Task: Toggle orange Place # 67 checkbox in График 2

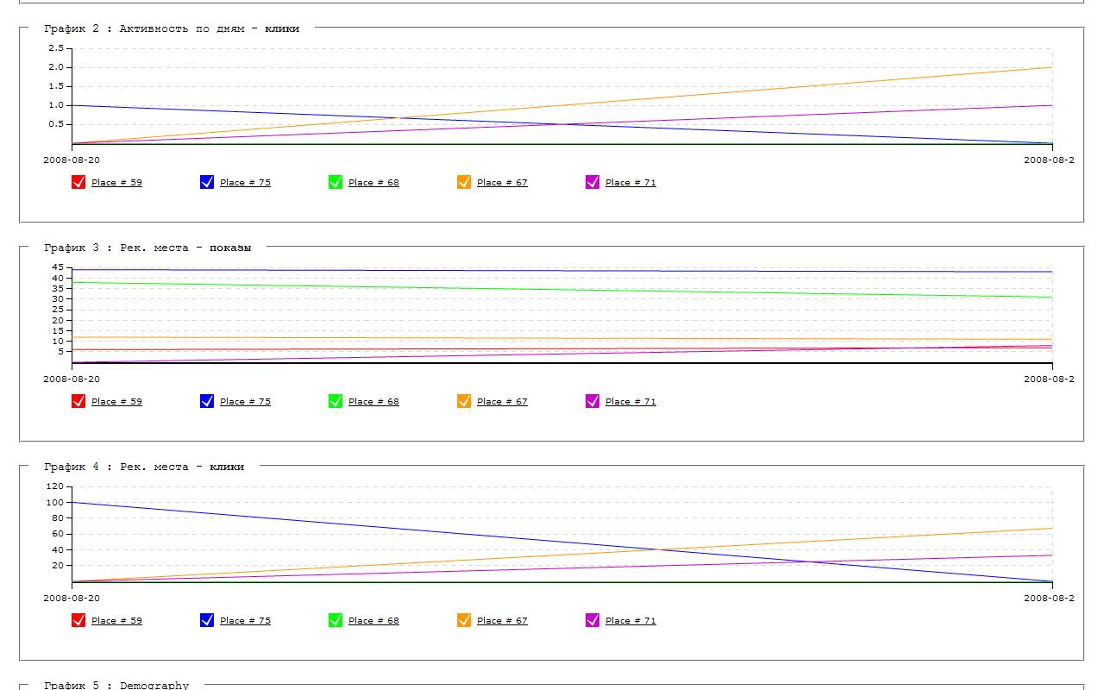Action: point(464,182)
